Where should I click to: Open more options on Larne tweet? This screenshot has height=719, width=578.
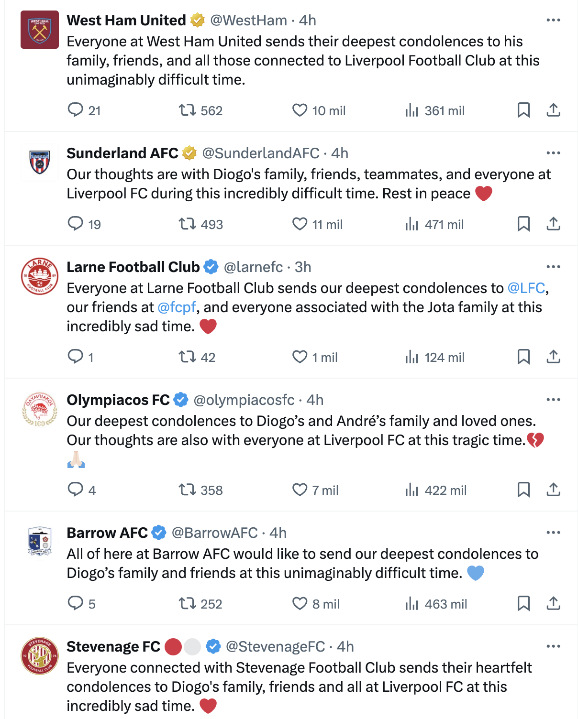click(x=553, y=267)
